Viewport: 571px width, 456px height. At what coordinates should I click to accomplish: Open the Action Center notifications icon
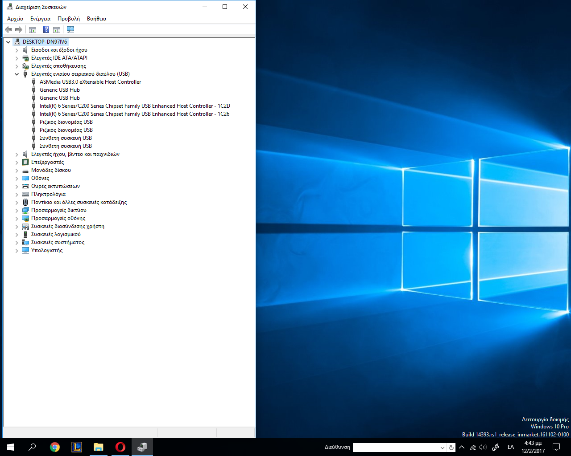coord(556,447)
